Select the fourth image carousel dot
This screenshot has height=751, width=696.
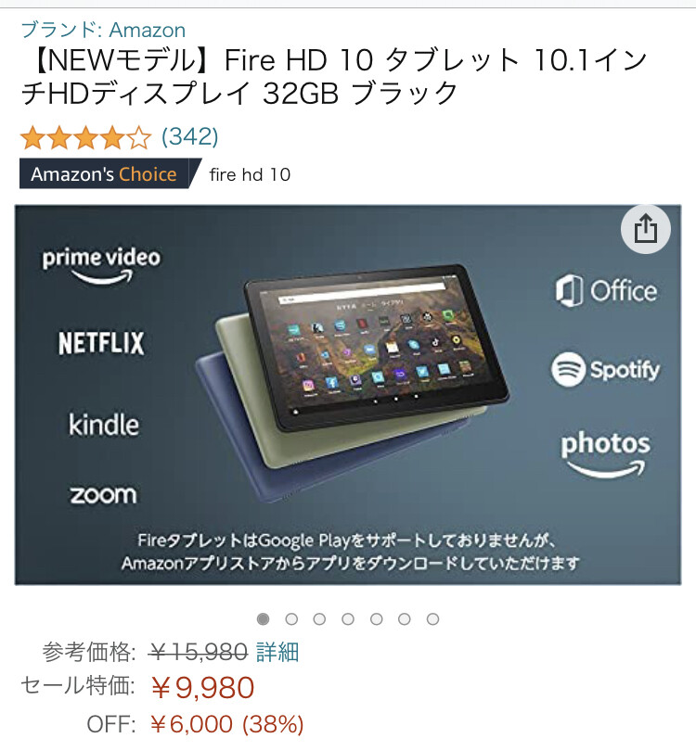tap(347, 619)
